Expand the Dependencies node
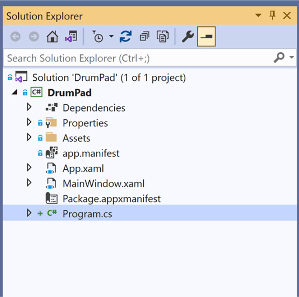Viewport: 299px width, 297px height. tap(29, 107)
